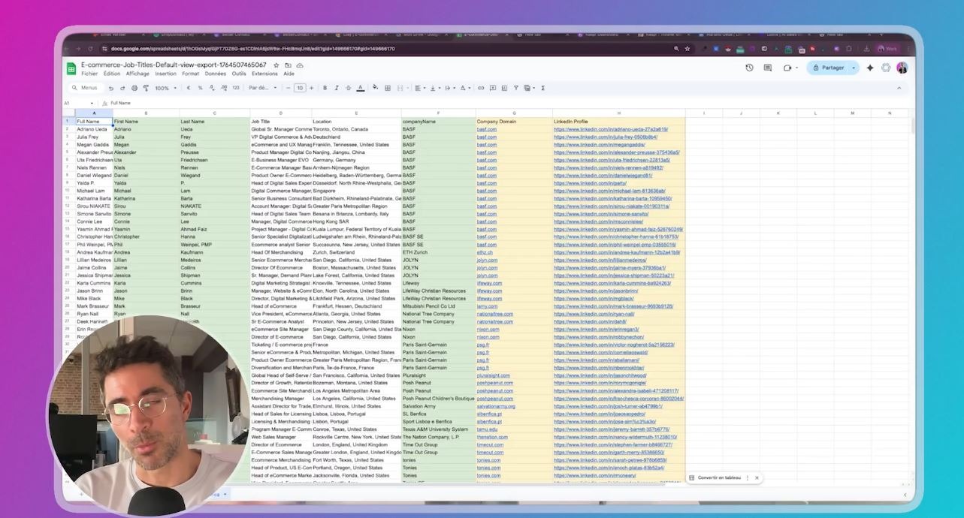Image resolution: width=964 pixels, height=518 pixels.
Task: Open the 100% zoom dropdown
Action: point(167,88)
